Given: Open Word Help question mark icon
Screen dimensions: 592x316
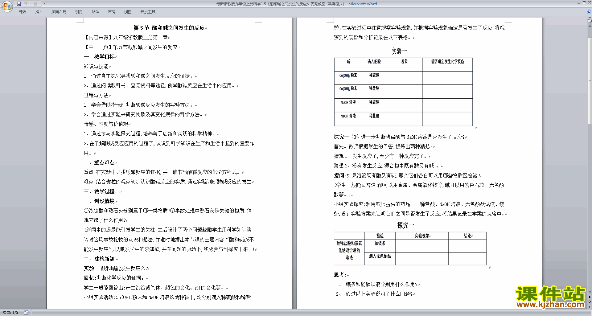Looking at the screenshot, I should [x=589, y=12].
